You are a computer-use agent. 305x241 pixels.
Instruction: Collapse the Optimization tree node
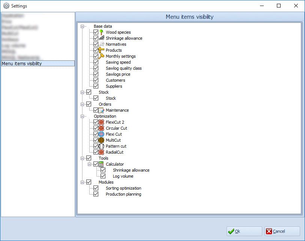pos(82,116)
